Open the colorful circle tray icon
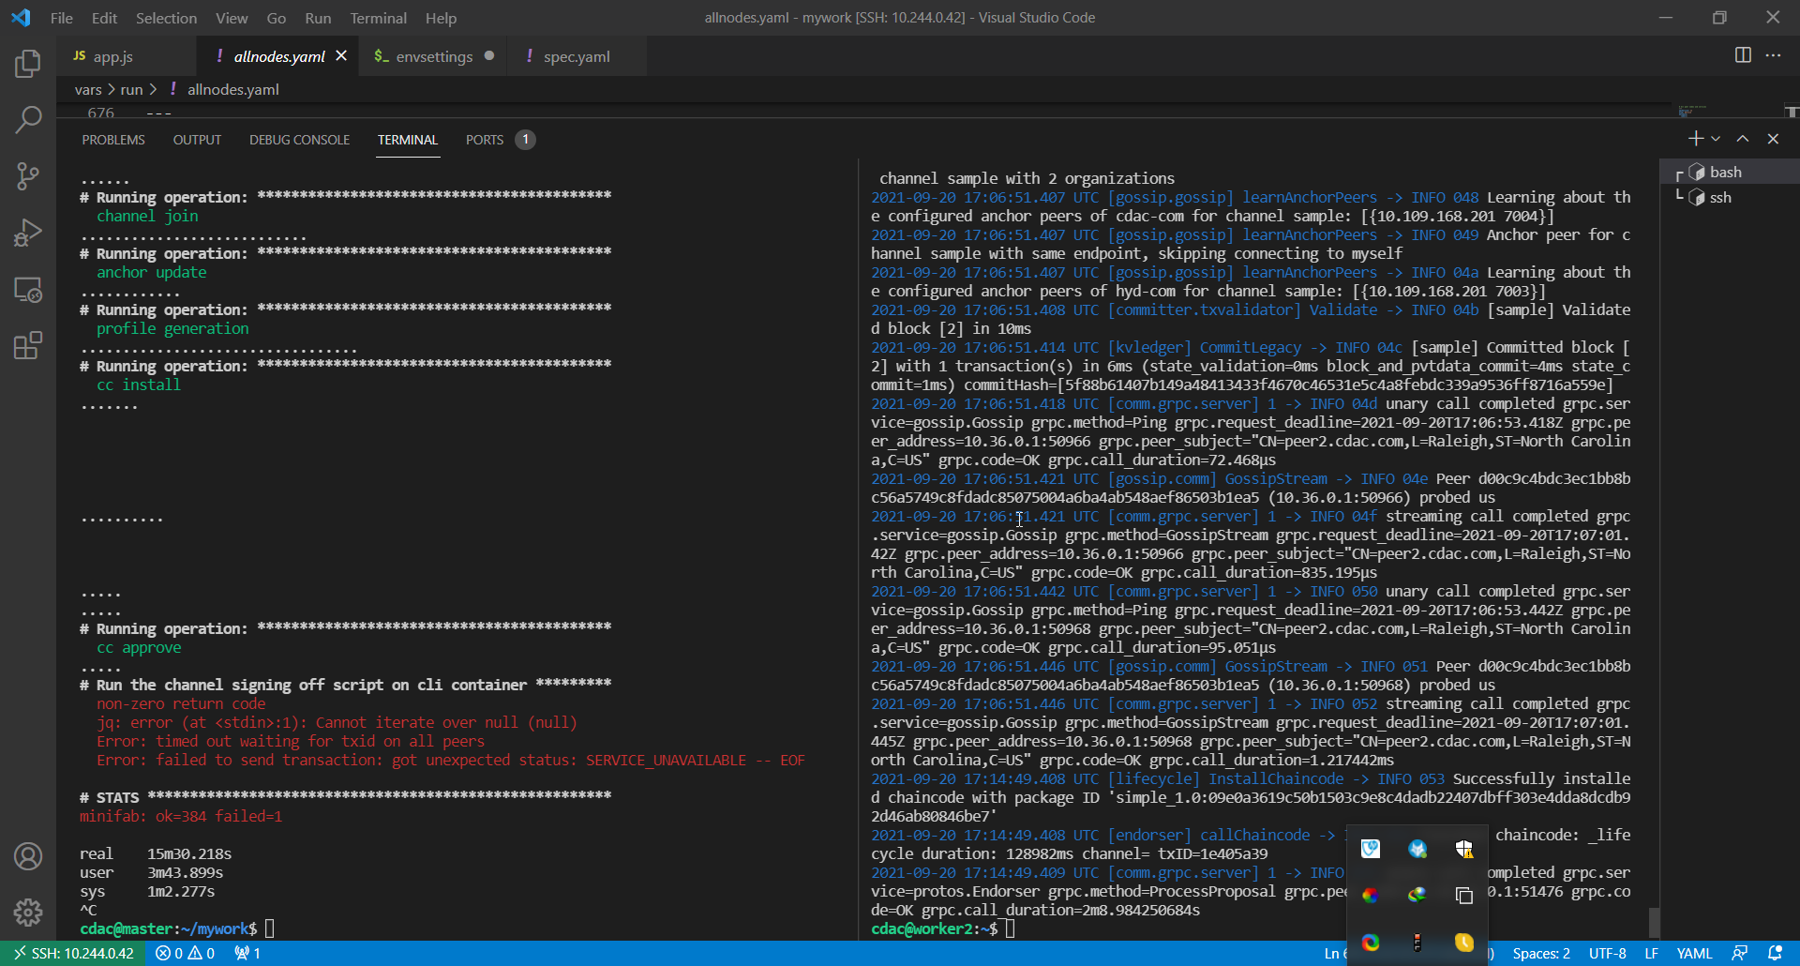 [1371, 896]
